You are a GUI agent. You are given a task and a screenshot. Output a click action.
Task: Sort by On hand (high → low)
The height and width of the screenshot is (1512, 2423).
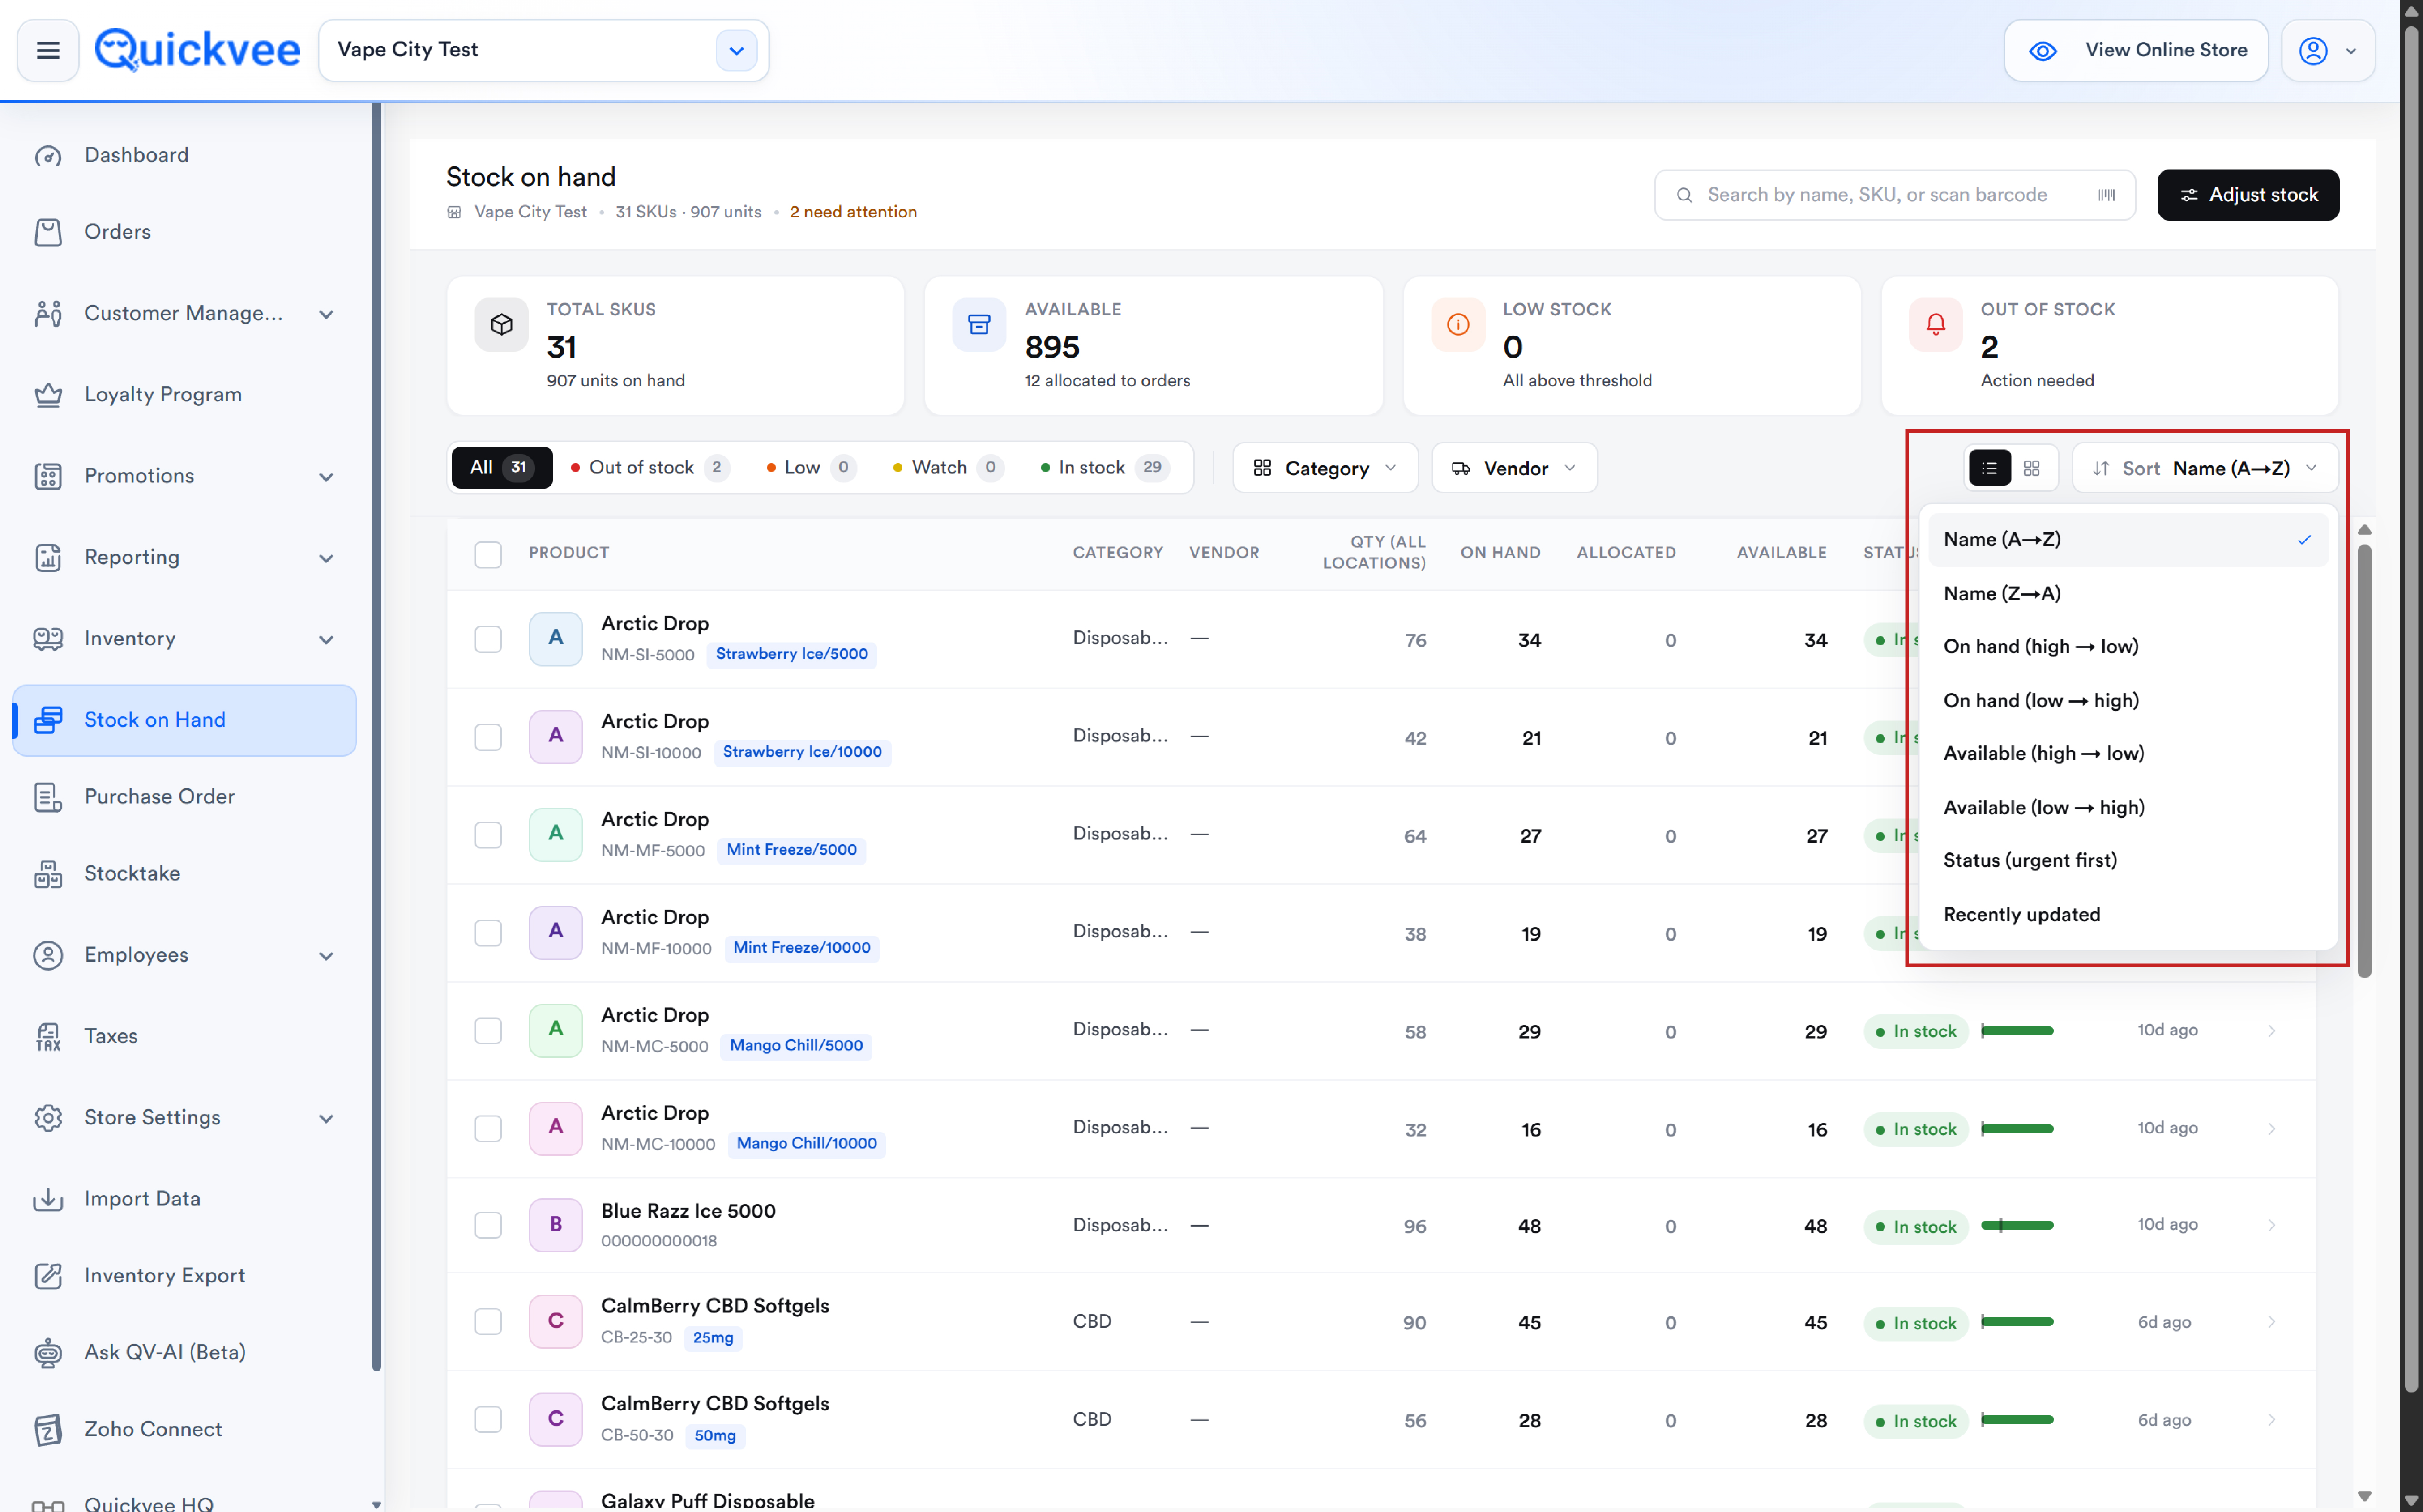pos(2128,647)
